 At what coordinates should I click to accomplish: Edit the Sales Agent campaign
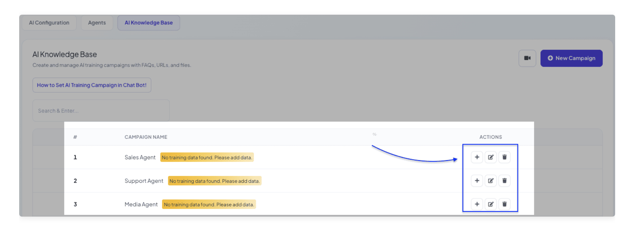[x=490, y=157]
